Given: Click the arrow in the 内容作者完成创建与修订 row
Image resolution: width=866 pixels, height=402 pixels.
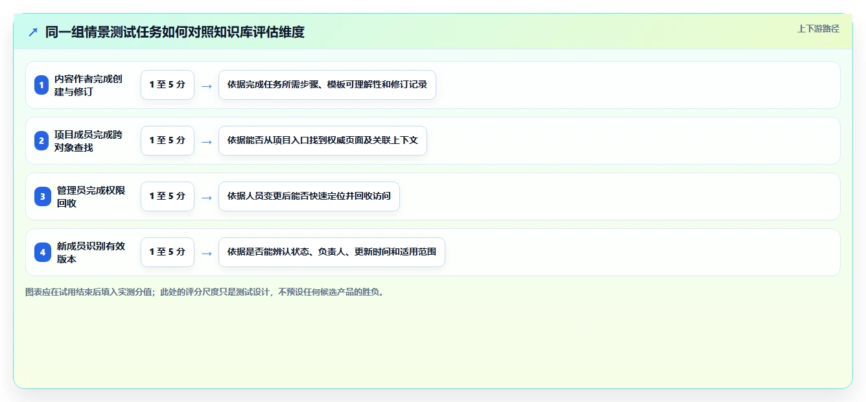Looking at the screenshot, I should pos(207,86).
